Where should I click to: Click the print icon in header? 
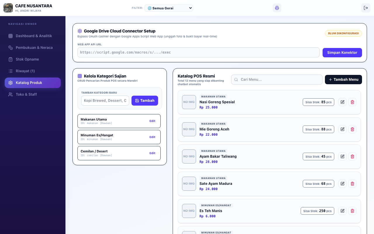pyautogui.click(x=277, y=8)
